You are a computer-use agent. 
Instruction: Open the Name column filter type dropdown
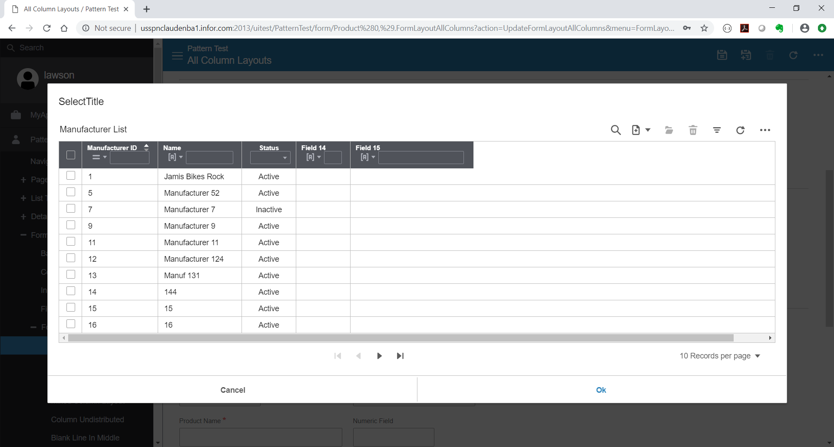click(x=175, y=157)
